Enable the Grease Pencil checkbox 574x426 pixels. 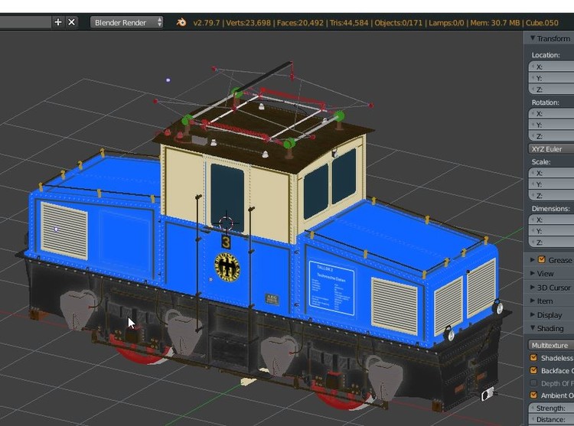tap(542, 260)
